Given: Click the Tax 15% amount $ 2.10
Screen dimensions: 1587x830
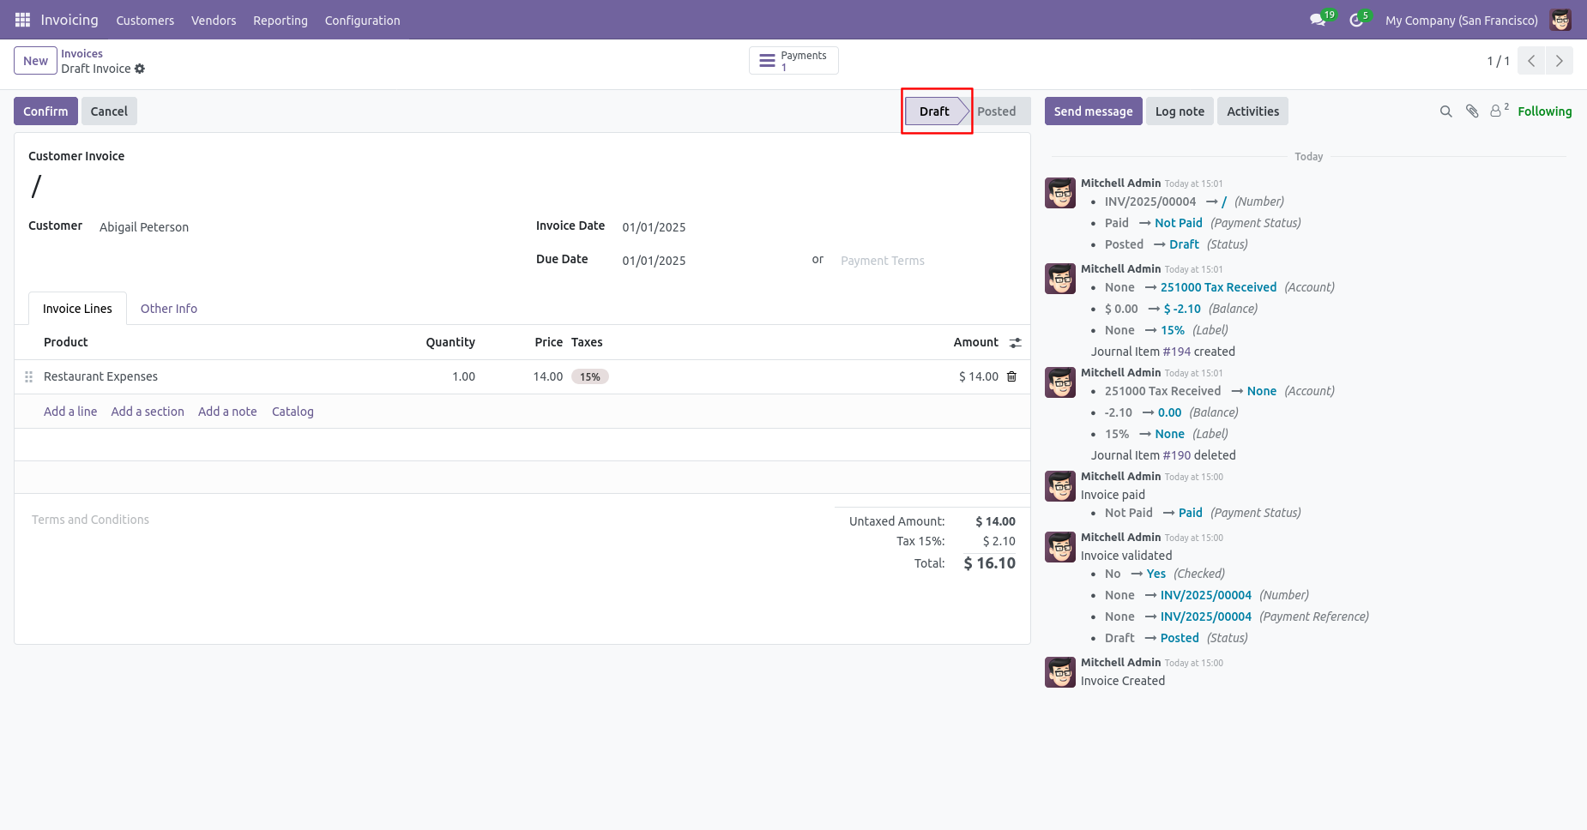Looking at the screenshot, I should tap(999, 541).
